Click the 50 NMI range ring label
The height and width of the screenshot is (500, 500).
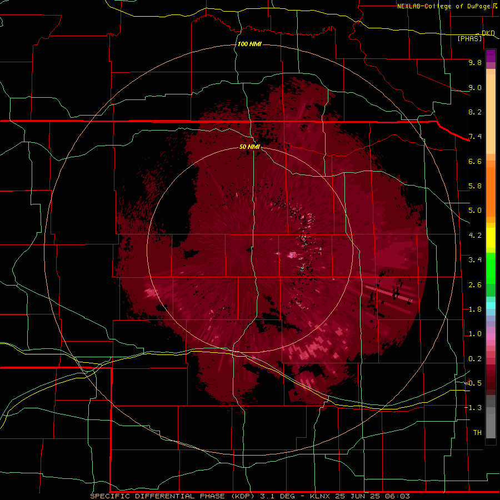point(249,147)
